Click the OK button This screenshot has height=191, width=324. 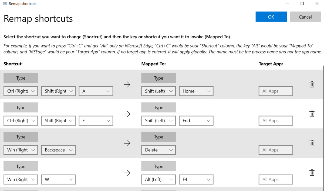click(271, 17)
